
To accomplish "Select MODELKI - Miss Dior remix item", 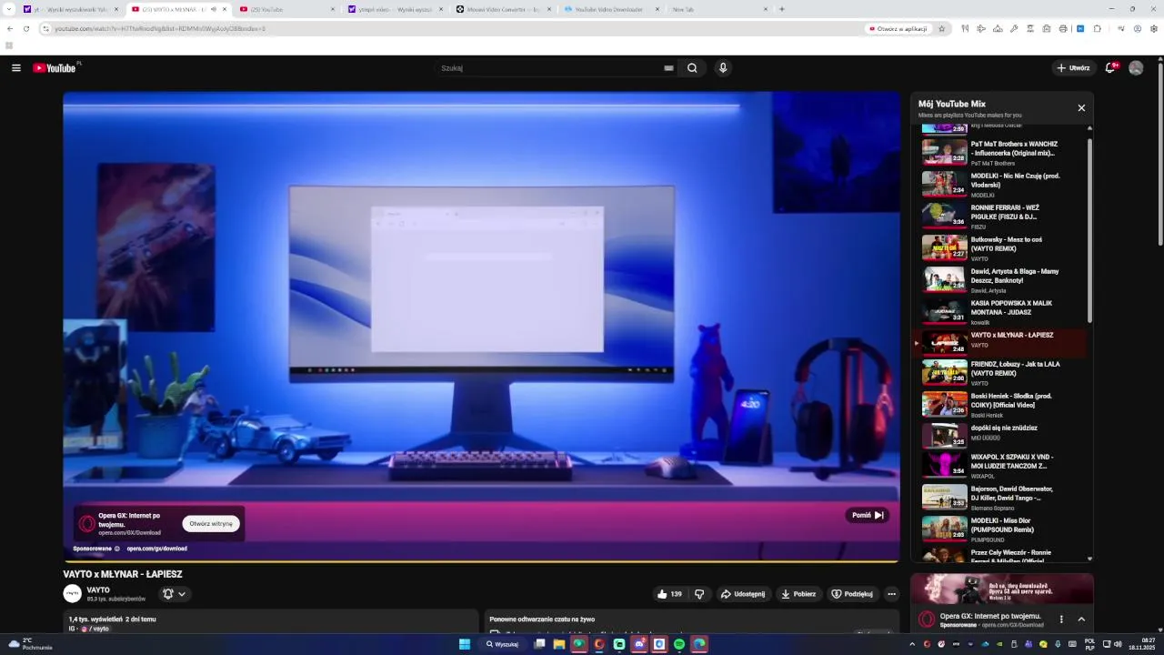I will (999, 529).
